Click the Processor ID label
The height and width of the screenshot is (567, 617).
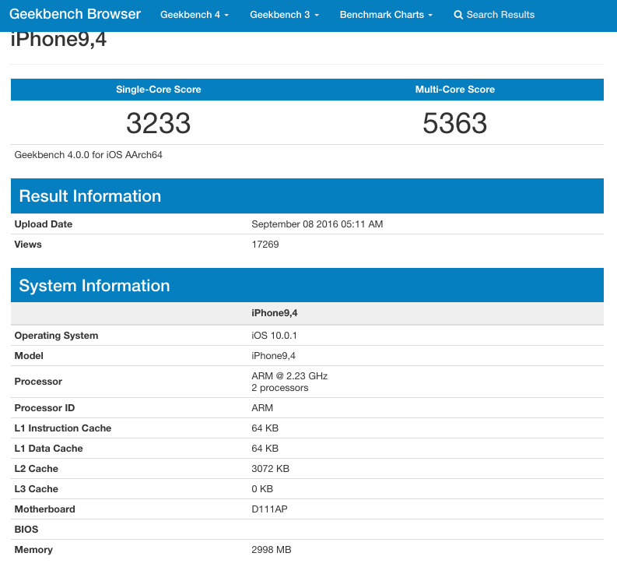(x=44, y=408)
